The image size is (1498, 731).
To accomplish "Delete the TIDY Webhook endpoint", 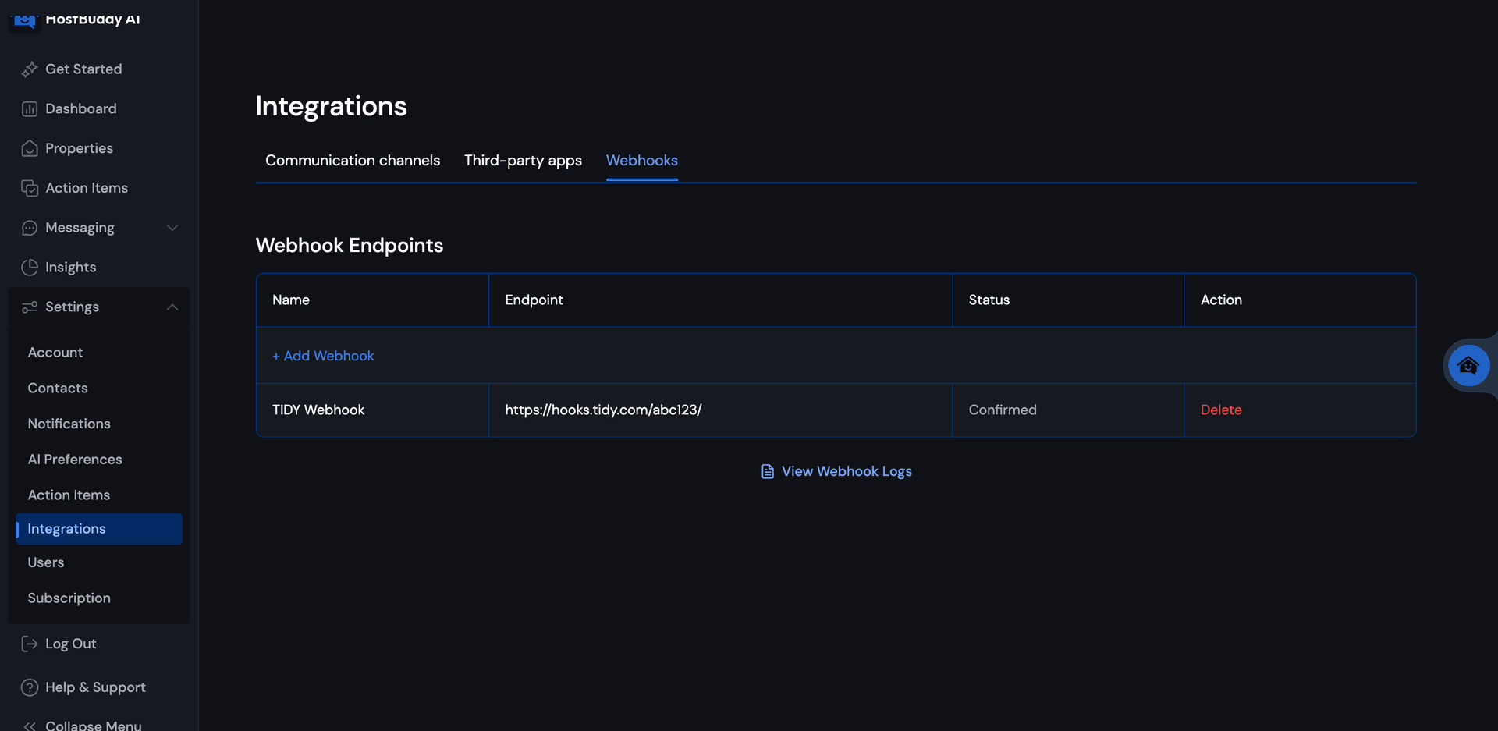I will 1220,410.
